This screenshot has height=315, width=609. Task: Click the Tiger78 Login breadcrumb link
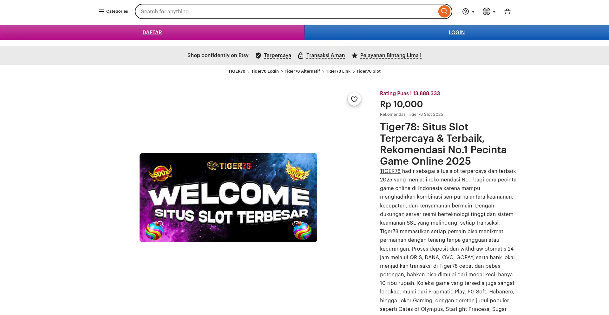click(x=265, y=71)
